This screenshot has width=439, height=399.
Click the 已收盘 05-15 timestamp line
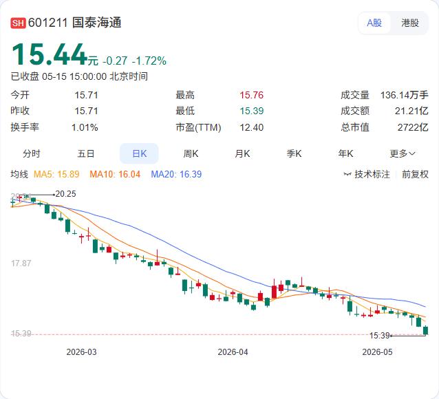pyautogui.click(x=79, y=76)
